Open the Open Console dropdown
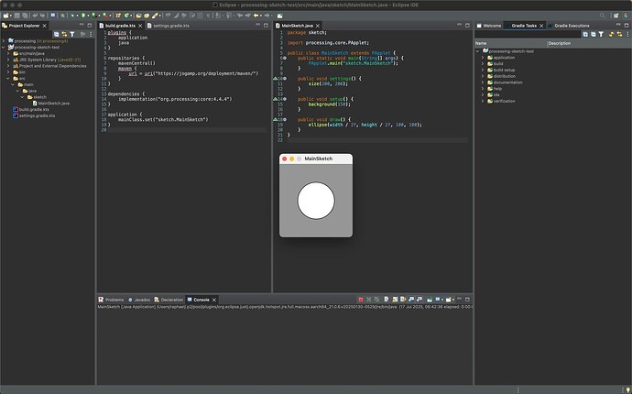Viewport: 632px width, 394px height. coord(453,300)
